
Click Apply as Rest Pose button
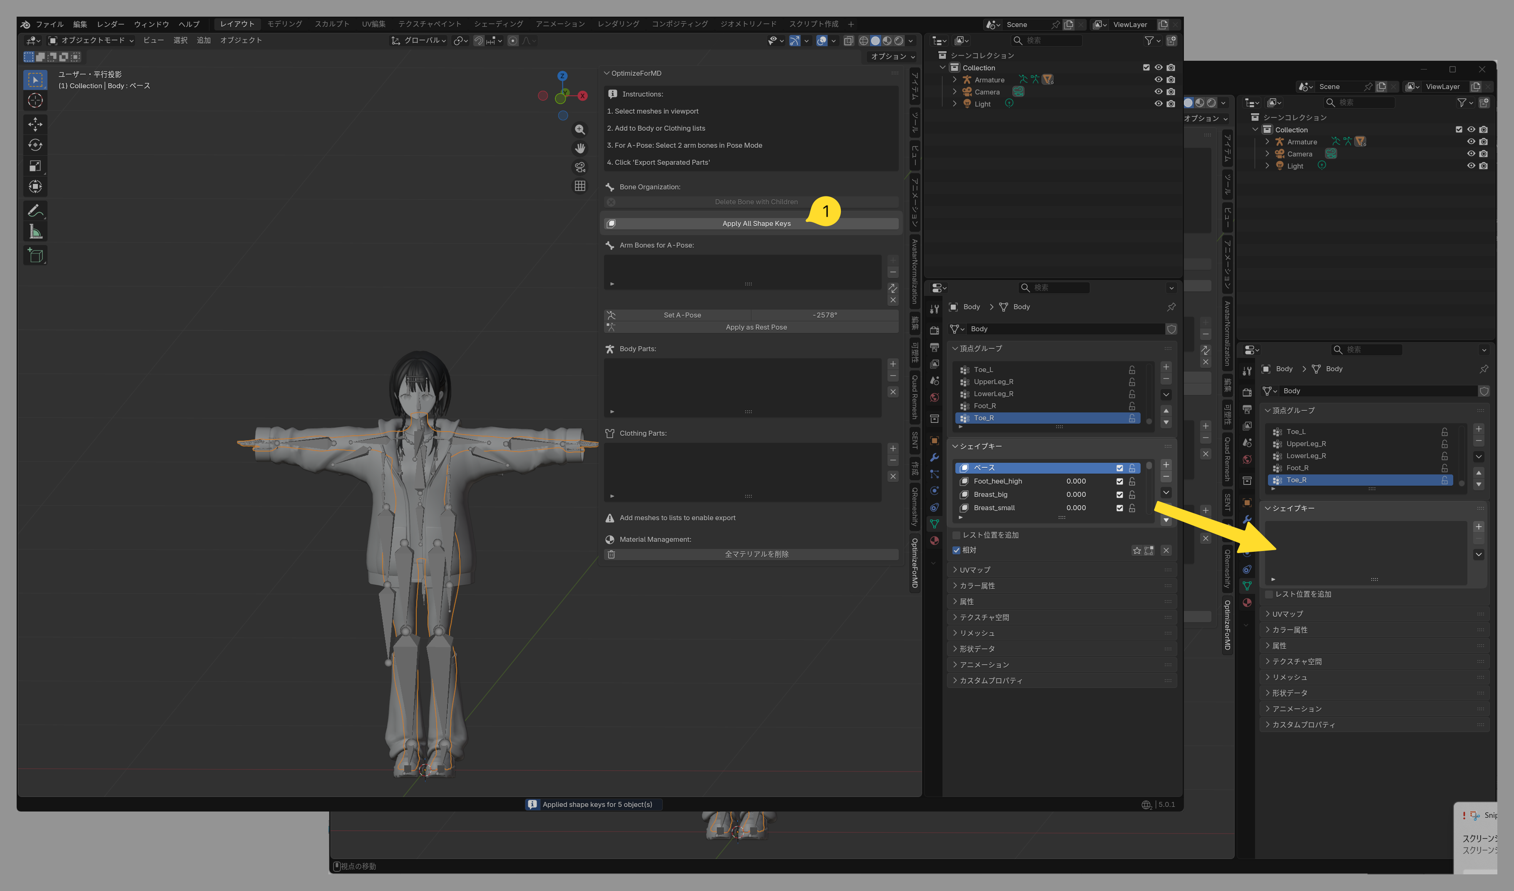(756, 328)
